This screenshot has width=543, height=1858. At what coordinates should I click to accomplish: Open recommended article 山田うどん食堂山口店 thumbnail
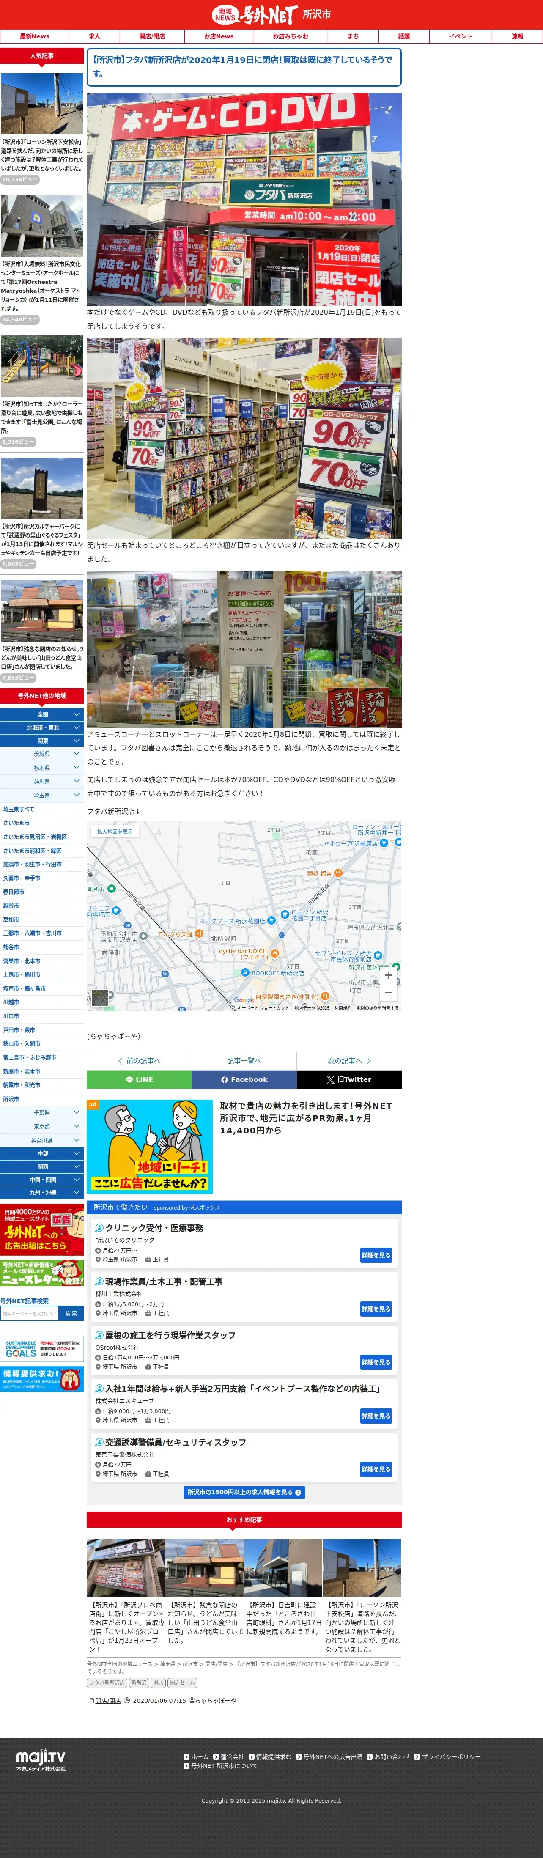205,1567
